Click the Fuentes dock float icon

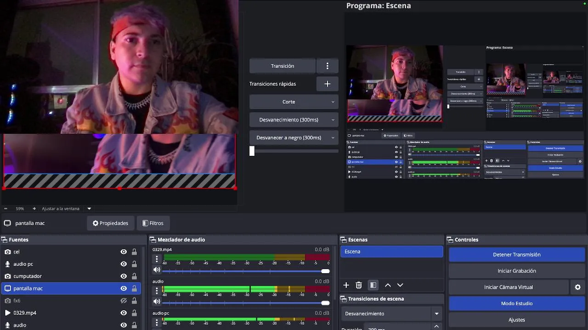(4, 240)
